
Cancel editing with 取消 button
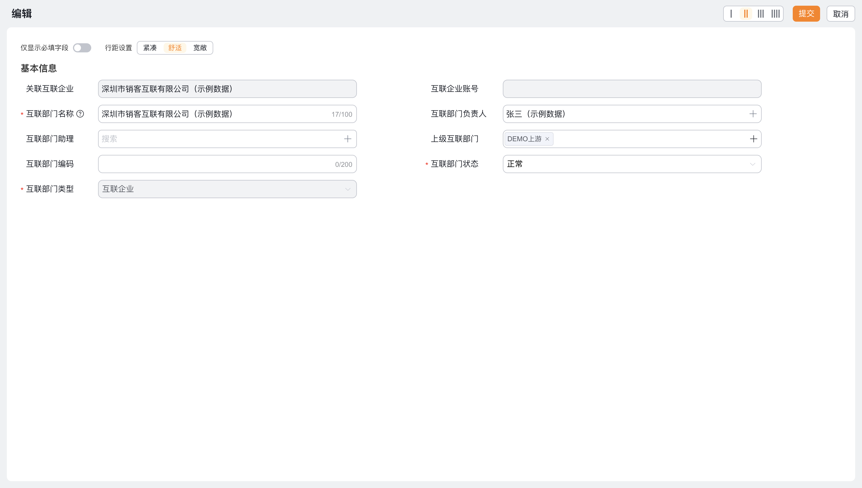(x=841, y=14)
